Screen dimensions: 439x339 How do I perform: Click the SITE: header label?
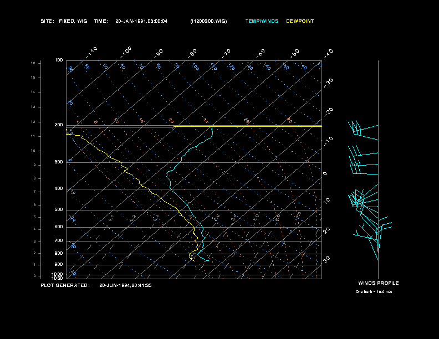pyautogui.click(x=47, y=21)
